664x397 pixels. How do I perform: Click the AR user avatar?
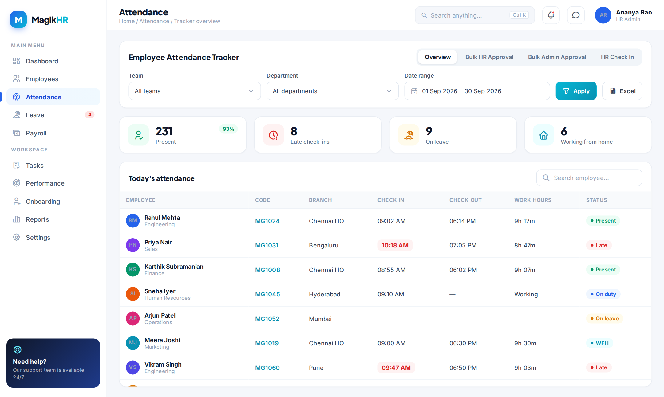[x=603, y=15]
